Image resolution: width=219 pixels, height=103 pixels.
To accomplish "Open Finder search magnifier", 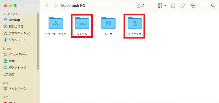I will [213, 6].
